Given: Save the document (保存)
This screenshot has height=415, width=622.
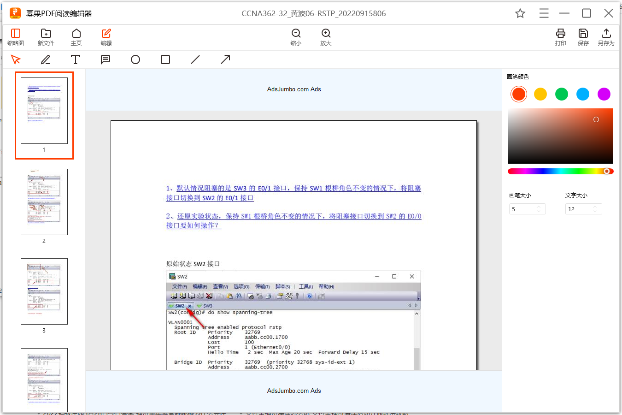Looking at the screenshot, I should click(583, 37).
